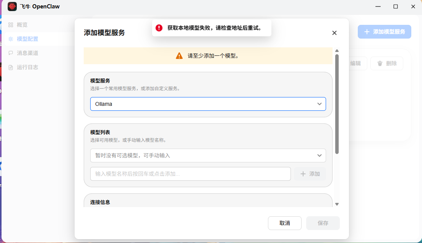Click the 概览 overview grid icon
422x243 pixels.
11,25
